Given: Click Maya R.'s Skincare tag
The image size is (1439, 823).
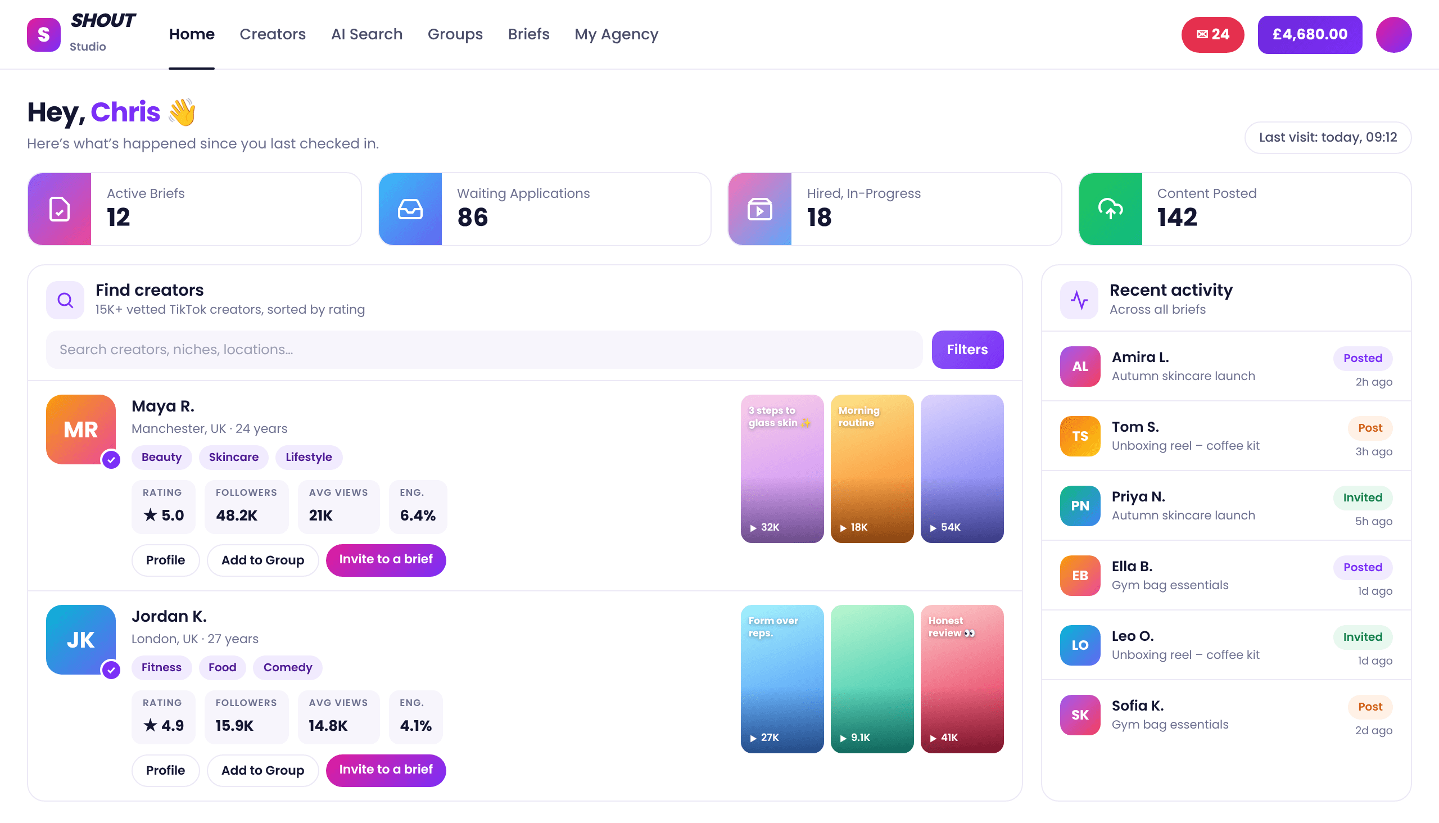Looking at the screenshot, I should click(x=233, y=457).
